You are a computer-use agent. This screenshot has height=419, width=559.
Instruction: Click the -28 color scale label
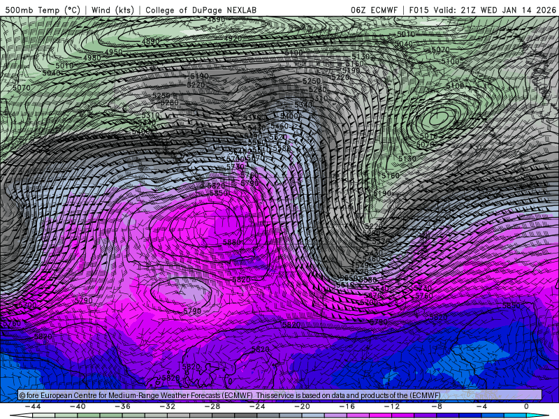coord(212,406)
